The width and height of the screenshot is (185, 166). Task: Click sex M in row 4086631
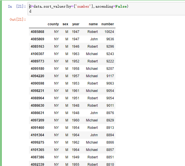tap(67, 113)
